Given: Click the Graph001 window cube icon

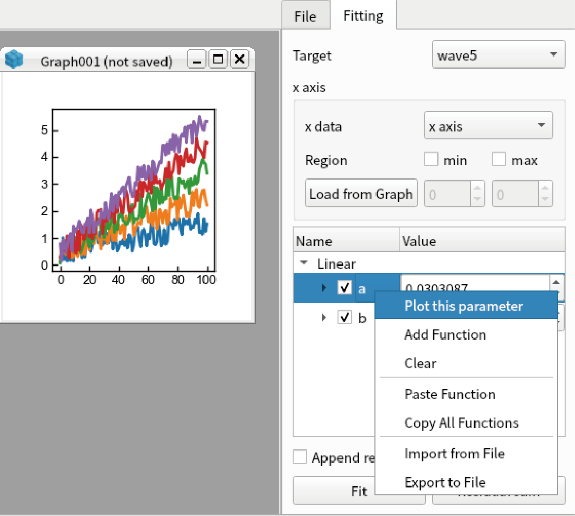Looking at the screenshot, I should point(14,60).
